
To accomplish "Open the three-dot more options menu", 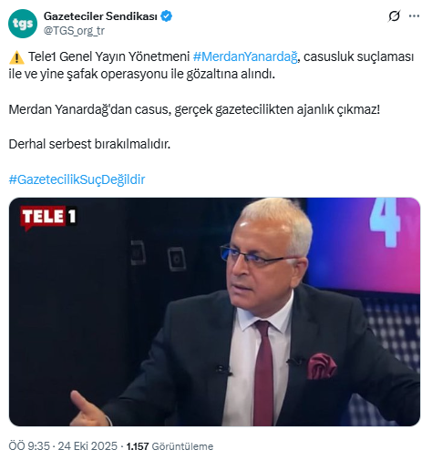I will click(414, 16).
